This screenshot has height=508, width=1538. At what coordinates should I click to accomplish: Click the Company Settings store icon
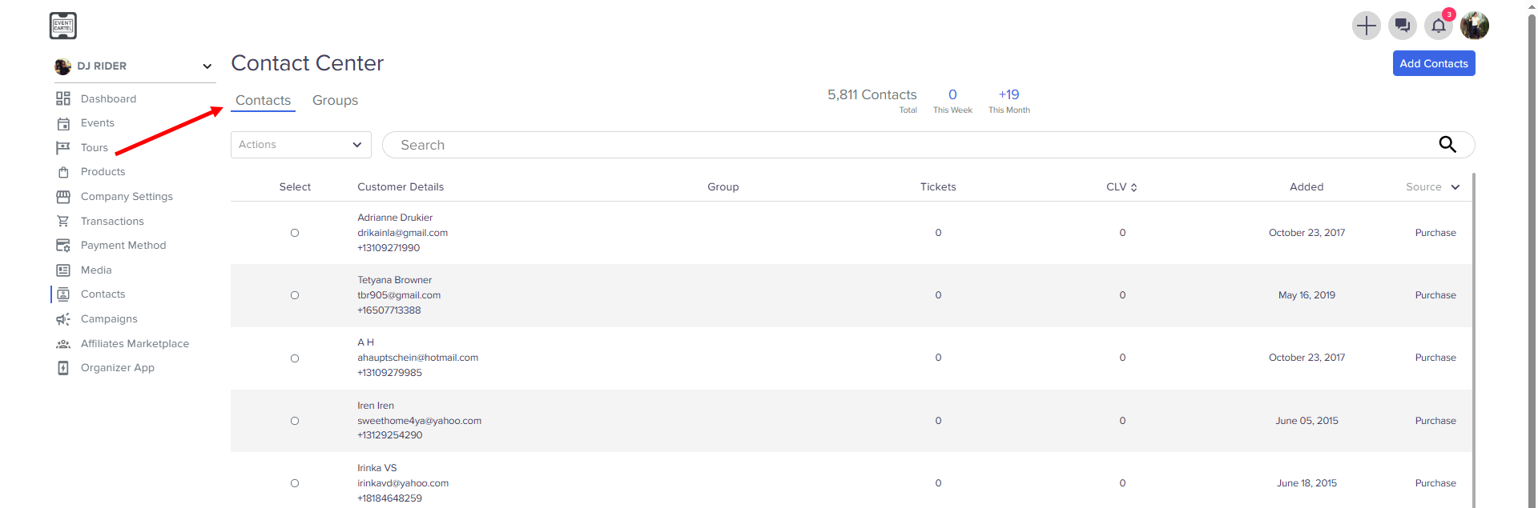point(63,197)
